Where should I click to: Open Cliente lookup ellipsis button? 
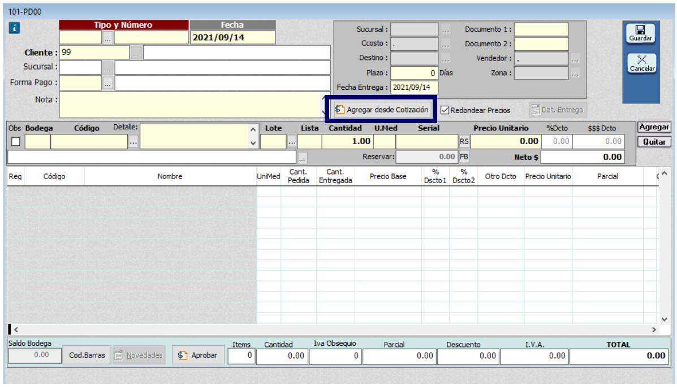tap(136, 53)
